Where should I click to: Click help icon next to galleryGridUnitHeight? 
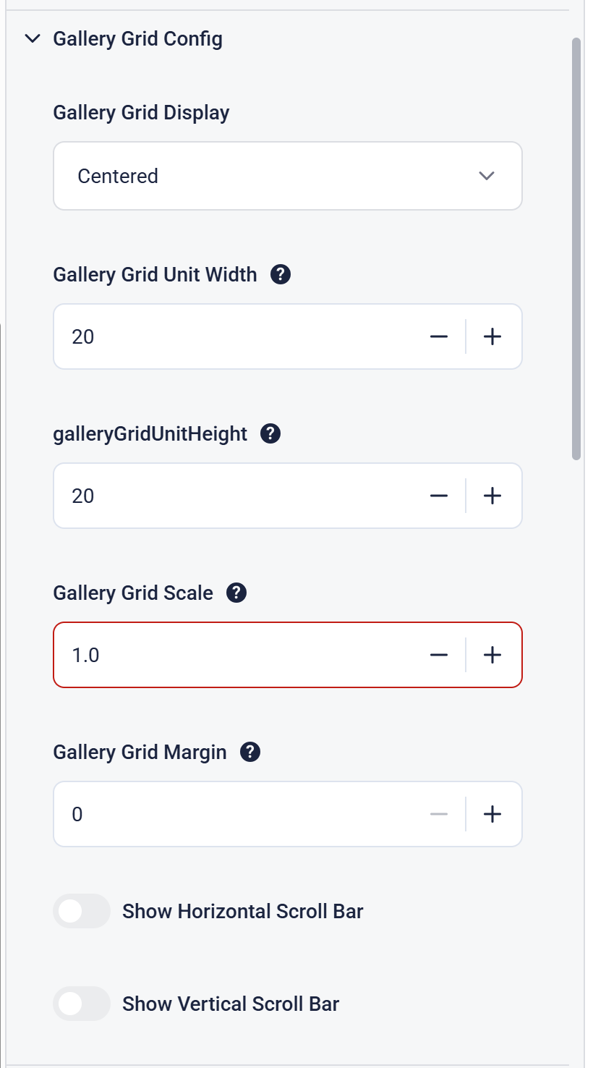[x=270, y=434]
